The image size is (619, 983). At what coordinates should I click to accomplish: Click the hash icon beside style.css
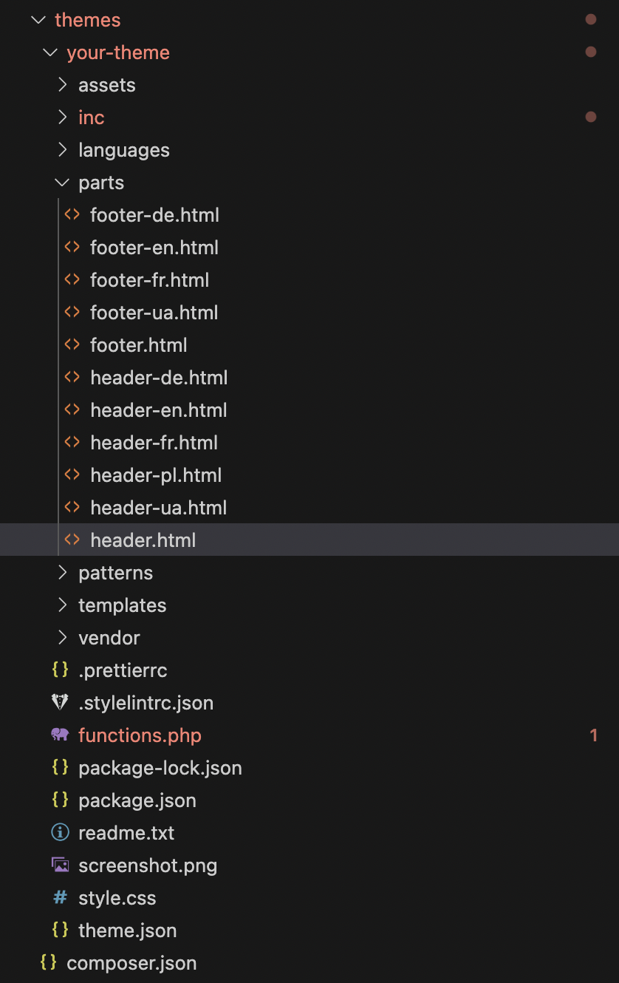click(60, 897)
